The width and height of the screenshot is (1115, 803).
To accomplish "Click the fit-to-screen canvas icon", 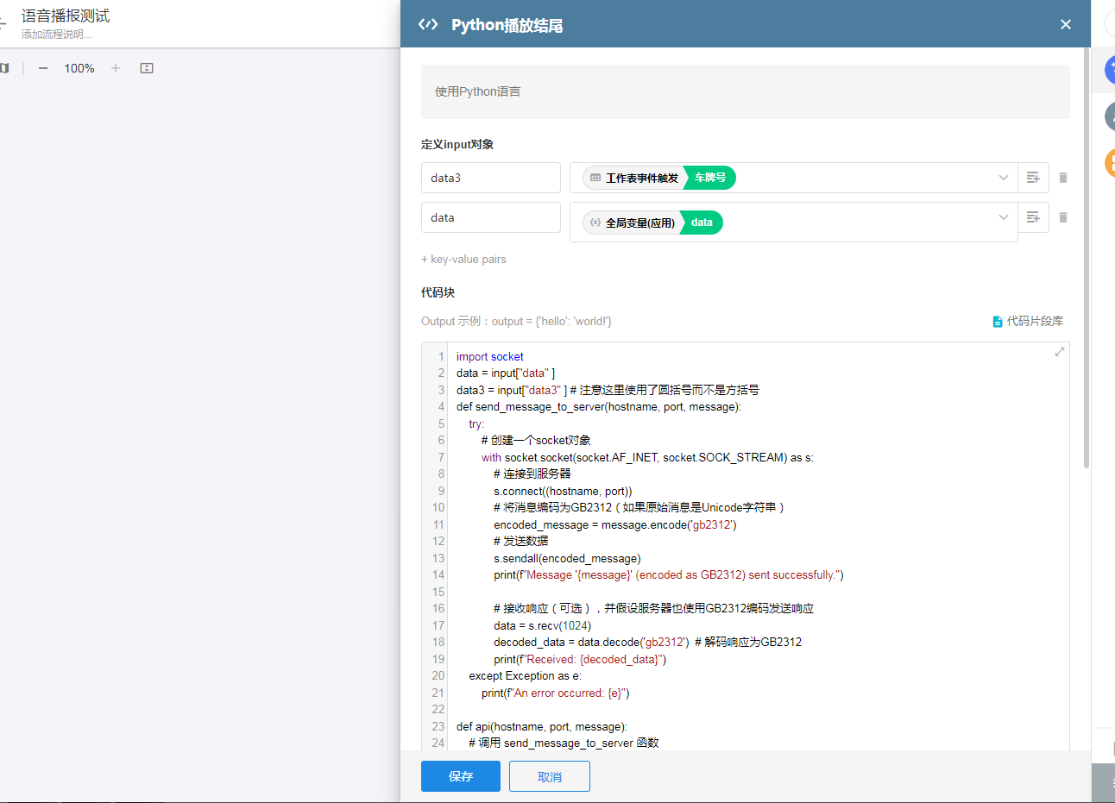I will (147, 68).
